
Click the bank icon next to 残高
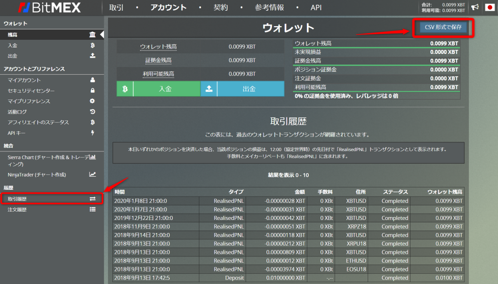(92, 35)
